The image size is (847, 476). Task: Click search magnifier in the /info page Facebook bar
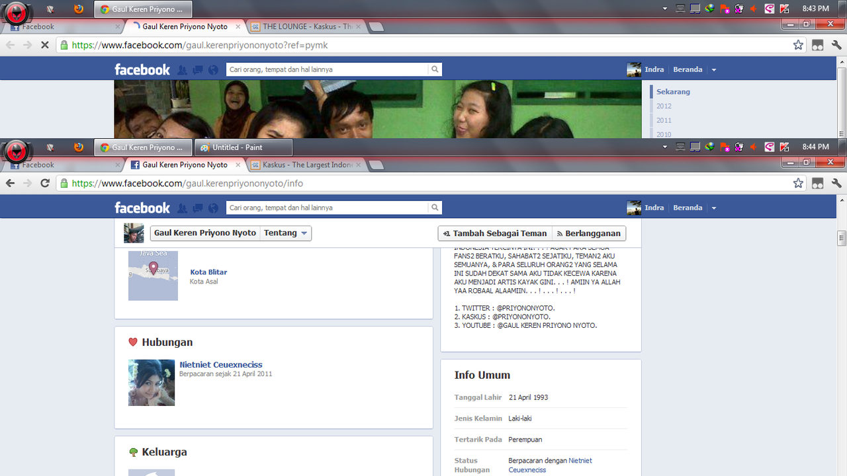click(435, 208)
